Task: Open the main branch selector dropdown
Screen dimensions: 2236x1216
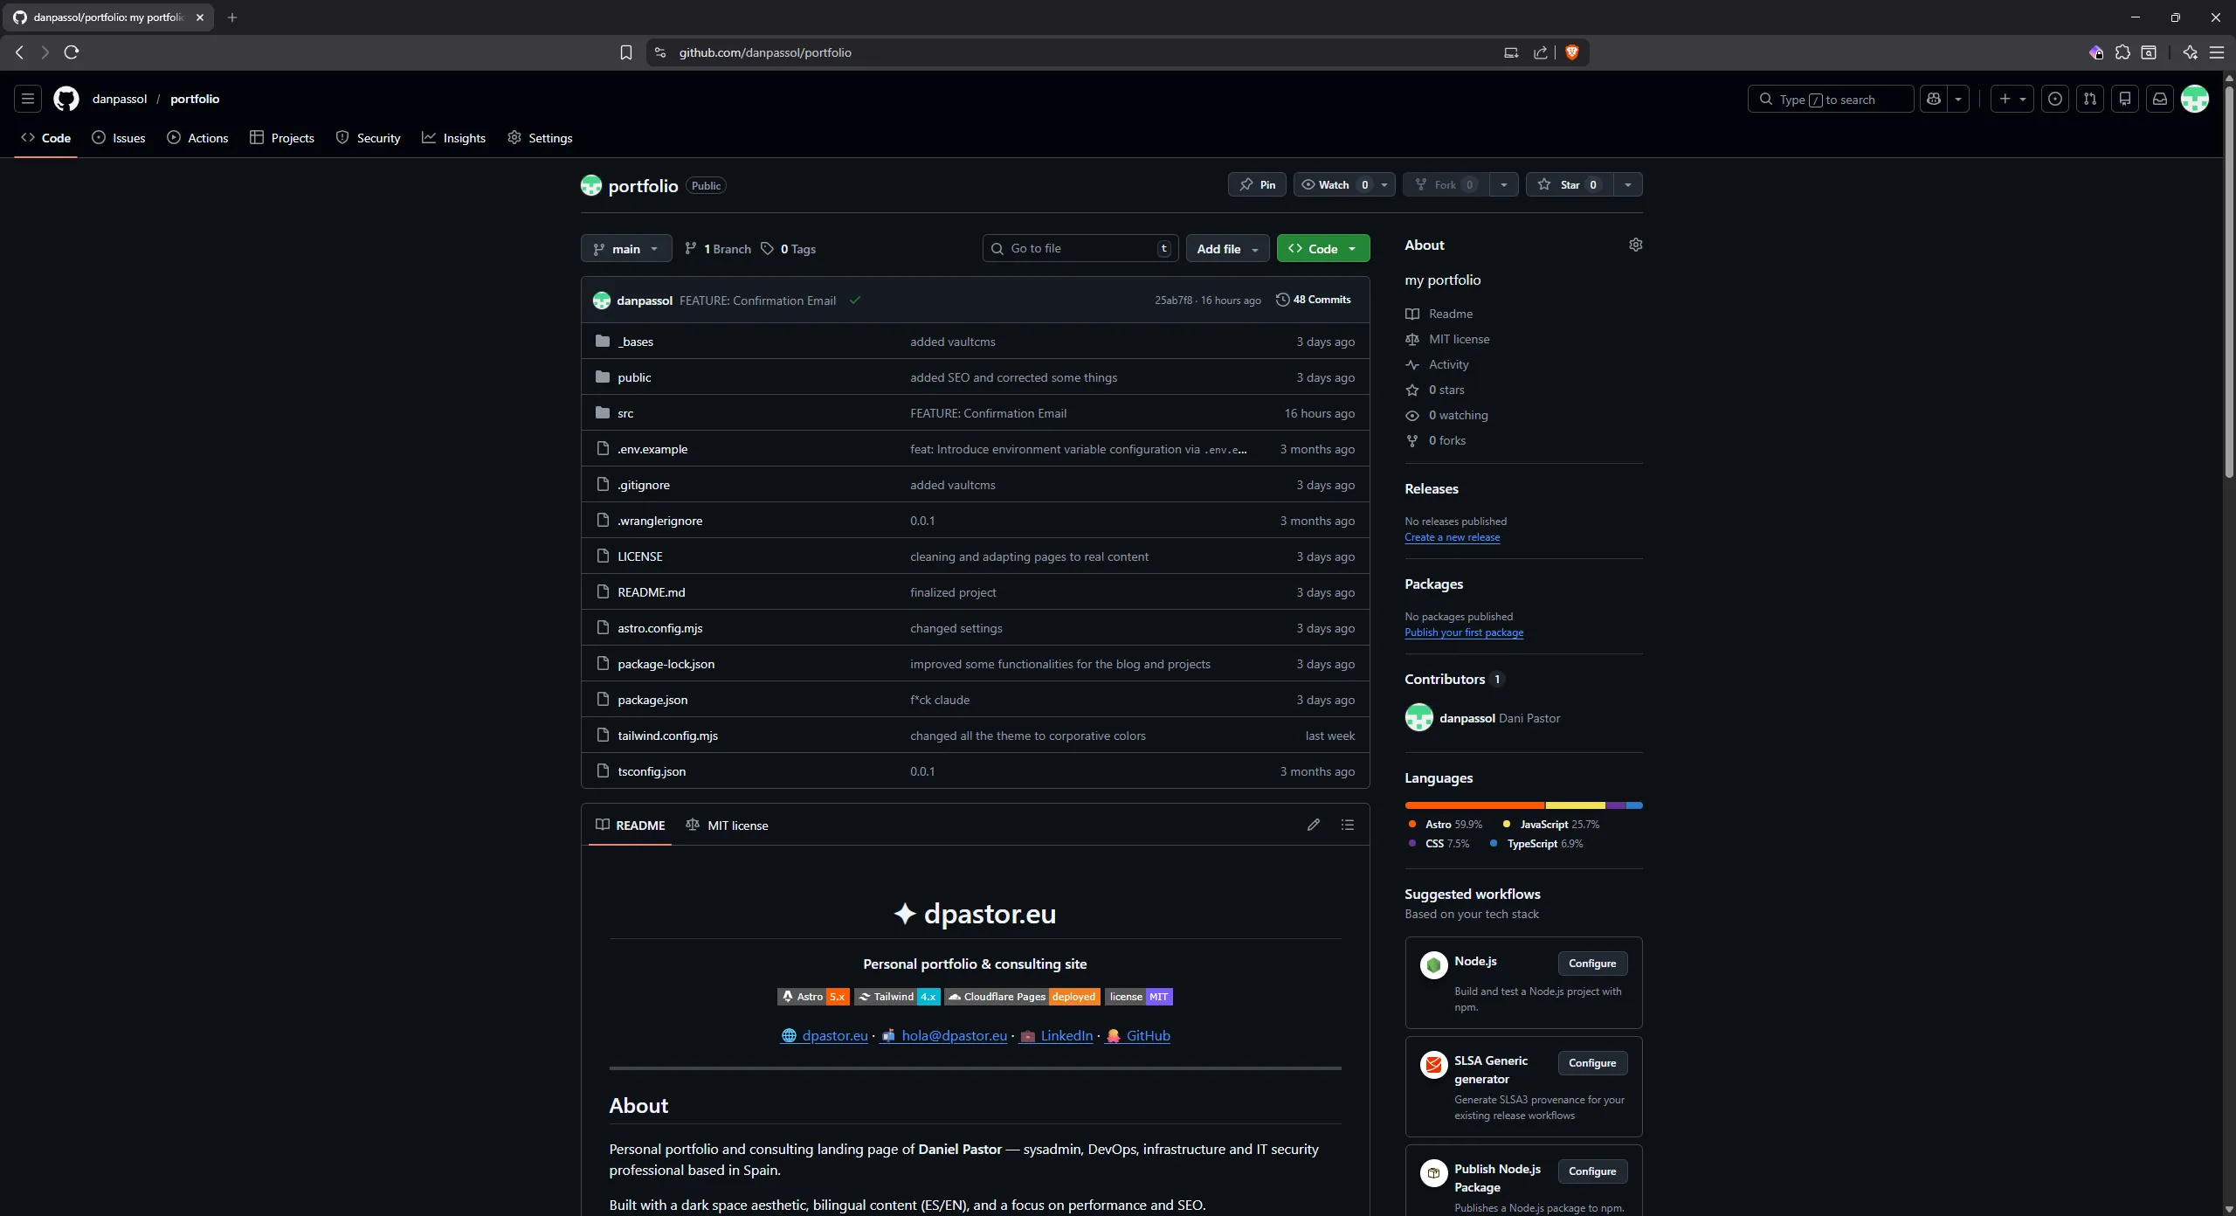Action: click(x=626, y=249)
